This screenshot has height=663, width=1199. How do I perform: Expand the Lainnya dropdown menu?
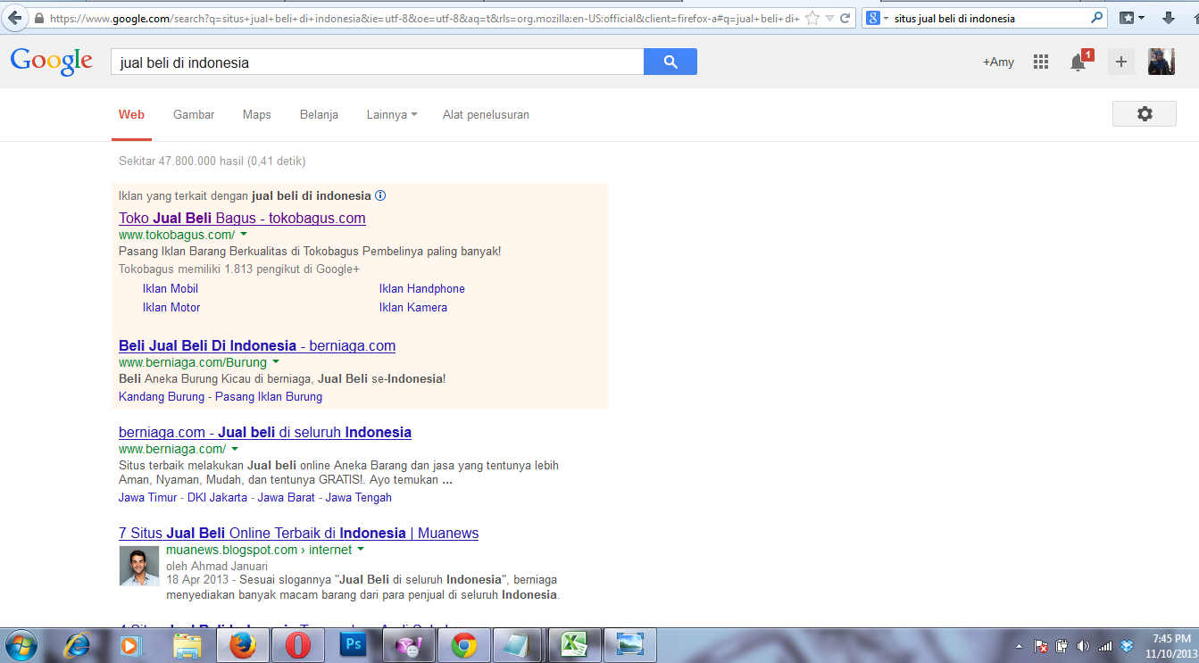(392, 114)
